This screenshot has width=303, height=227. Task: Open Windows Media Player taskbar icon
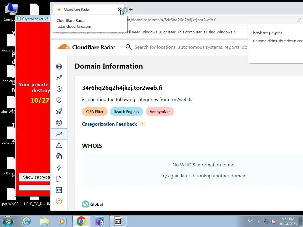[62, 221]
